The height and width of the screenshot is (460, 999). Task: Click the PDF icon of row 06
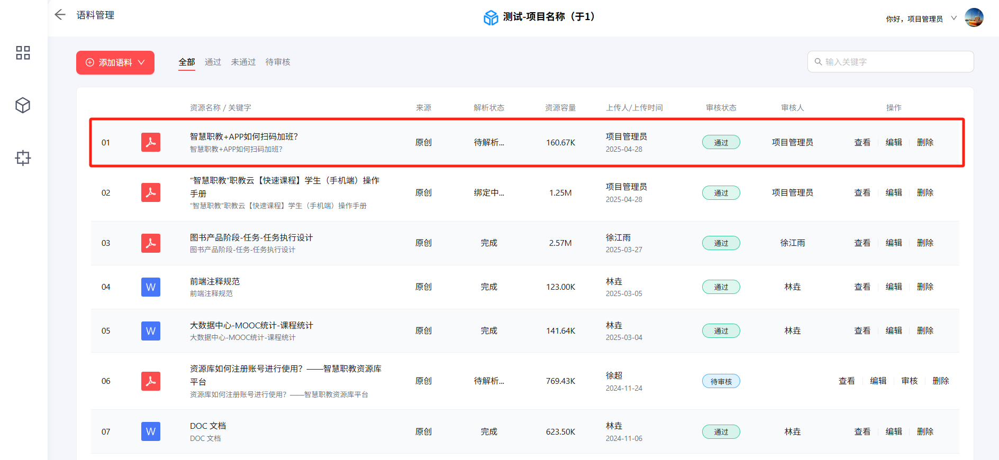click(151, 381)
